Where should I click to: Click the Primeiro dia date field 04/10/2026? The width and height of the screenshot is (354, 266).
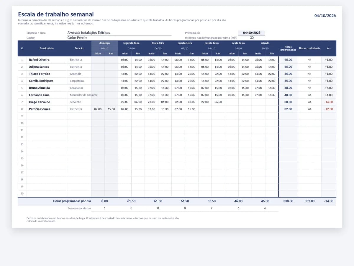coord(252,33)
